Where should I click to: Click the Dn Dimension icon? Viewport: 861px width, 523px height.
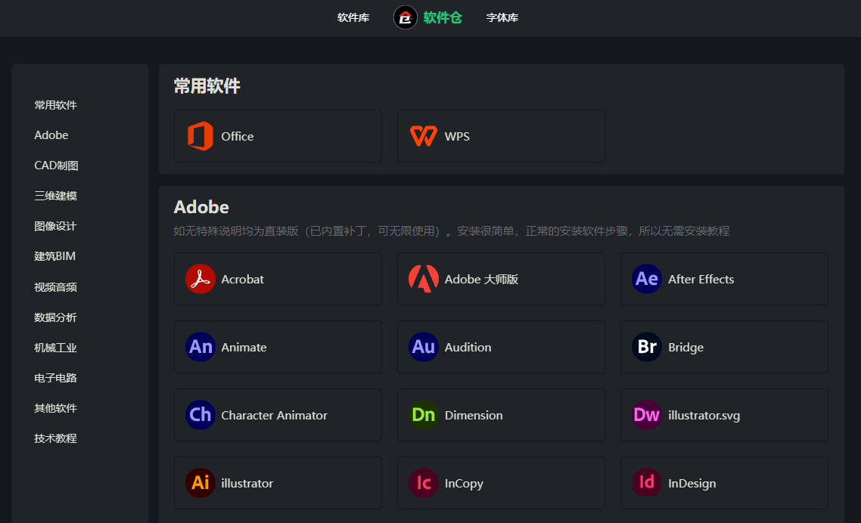click(x=424, y=415)
